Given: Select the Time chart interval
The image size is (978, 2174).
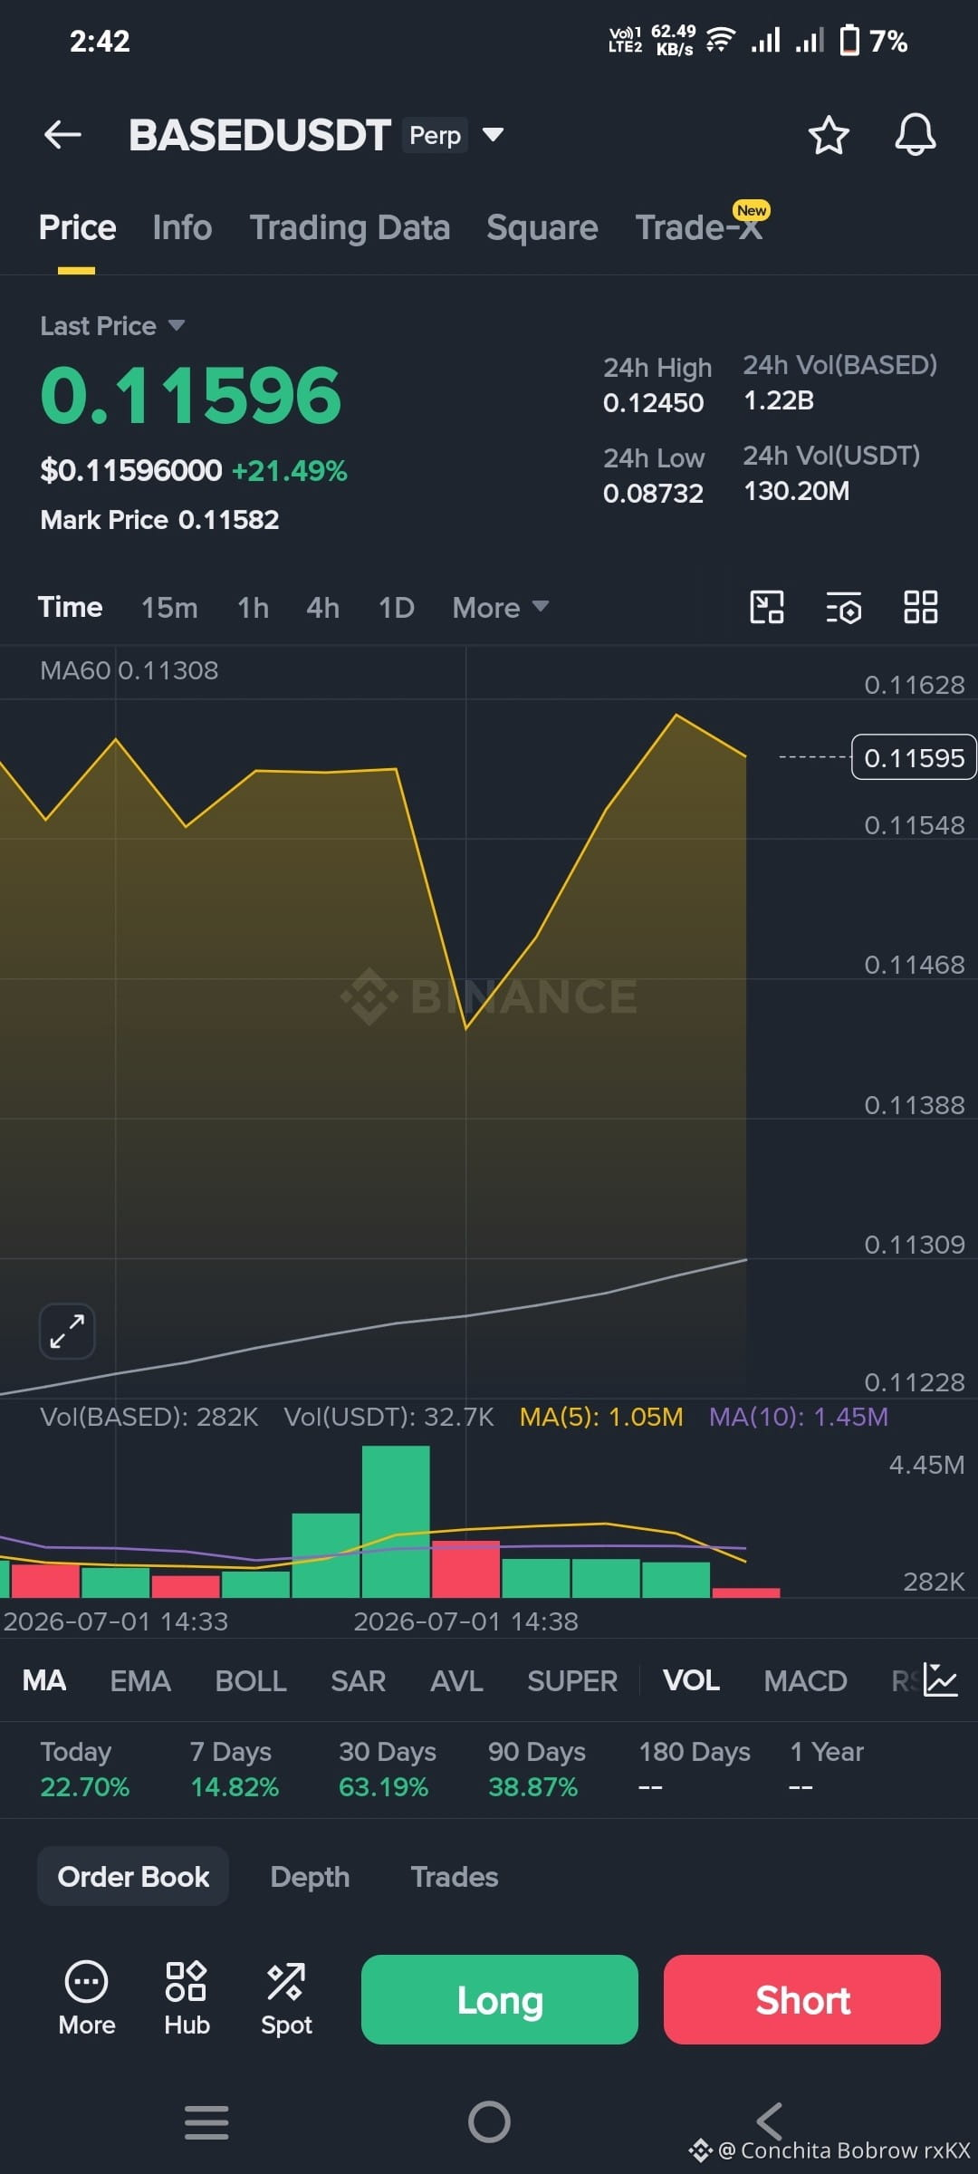Looking at the screenshot, I should click(x=70, y=607).
